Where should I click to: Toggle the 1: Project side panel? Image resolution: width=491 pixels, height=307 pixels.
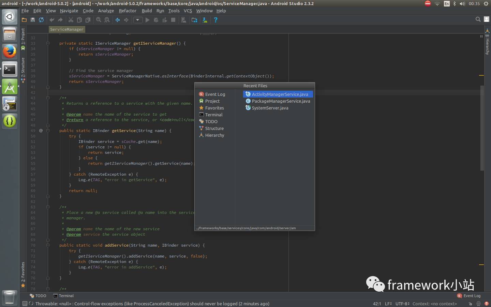tap(23, 37)
